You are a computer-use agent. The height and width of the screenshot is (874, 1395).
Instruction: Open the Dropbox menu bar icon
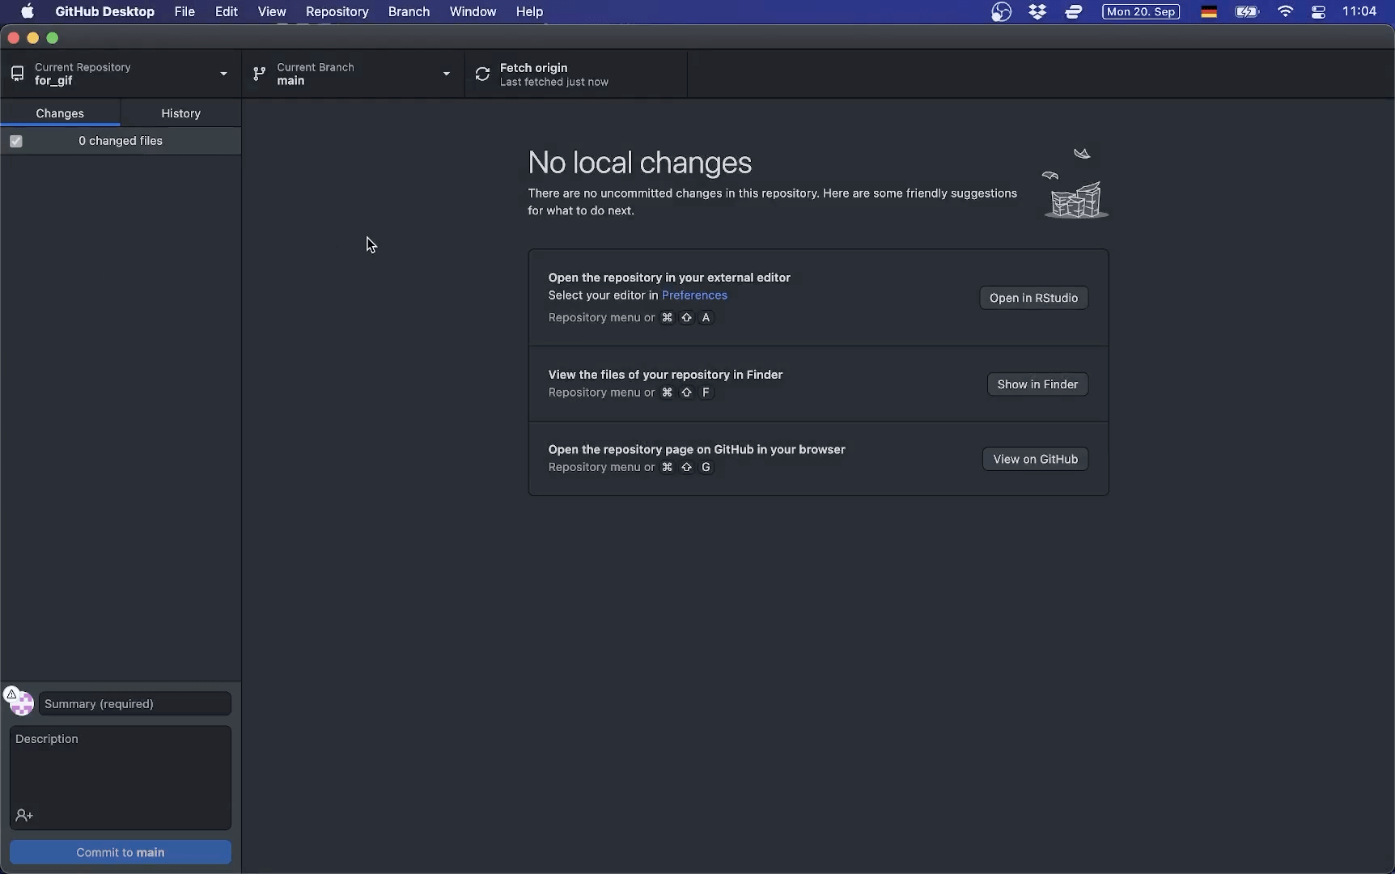point(1037,11)
